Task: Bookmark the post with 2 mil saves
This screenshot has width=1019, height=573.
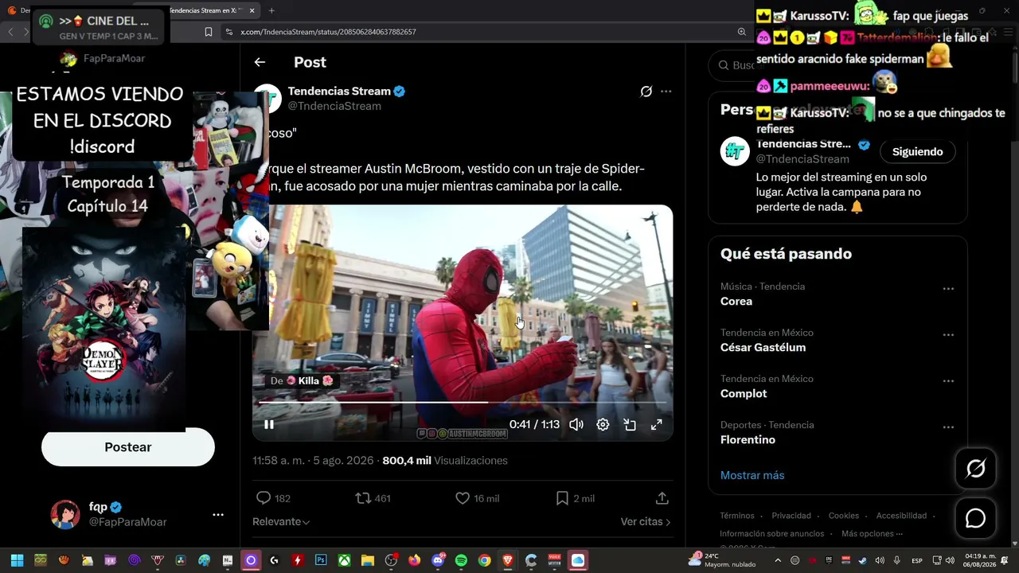Action: [x=575, y=498]
